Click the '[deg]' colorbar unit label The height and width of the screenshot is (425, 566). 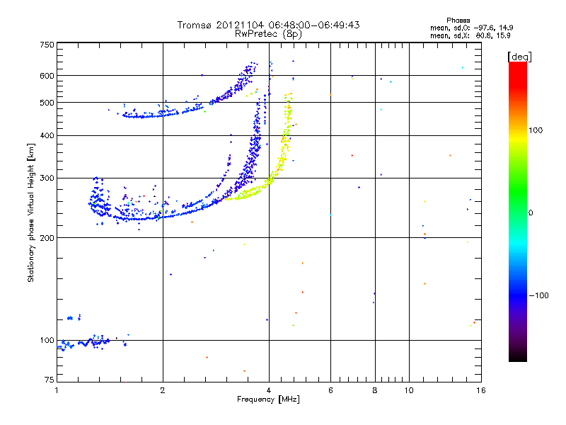pos(519,57)
